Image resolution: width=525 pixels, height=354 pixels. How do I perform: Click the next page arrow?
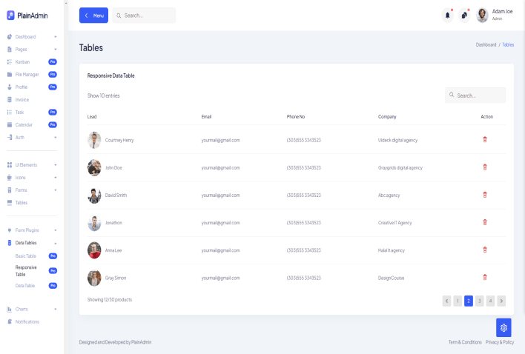[x=502, y=301]
